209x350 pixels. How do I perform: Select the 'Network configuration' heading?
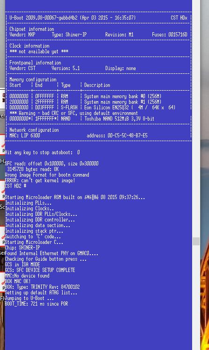[34, 130]
